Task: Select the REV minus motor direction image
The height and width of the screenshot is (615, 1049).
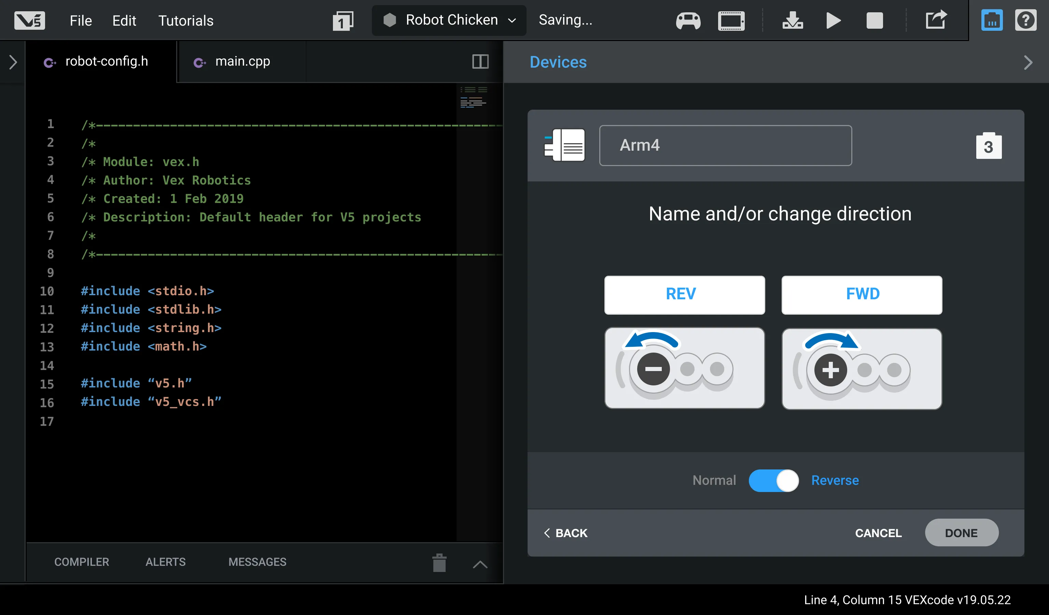Action: (x=684, y=368)
